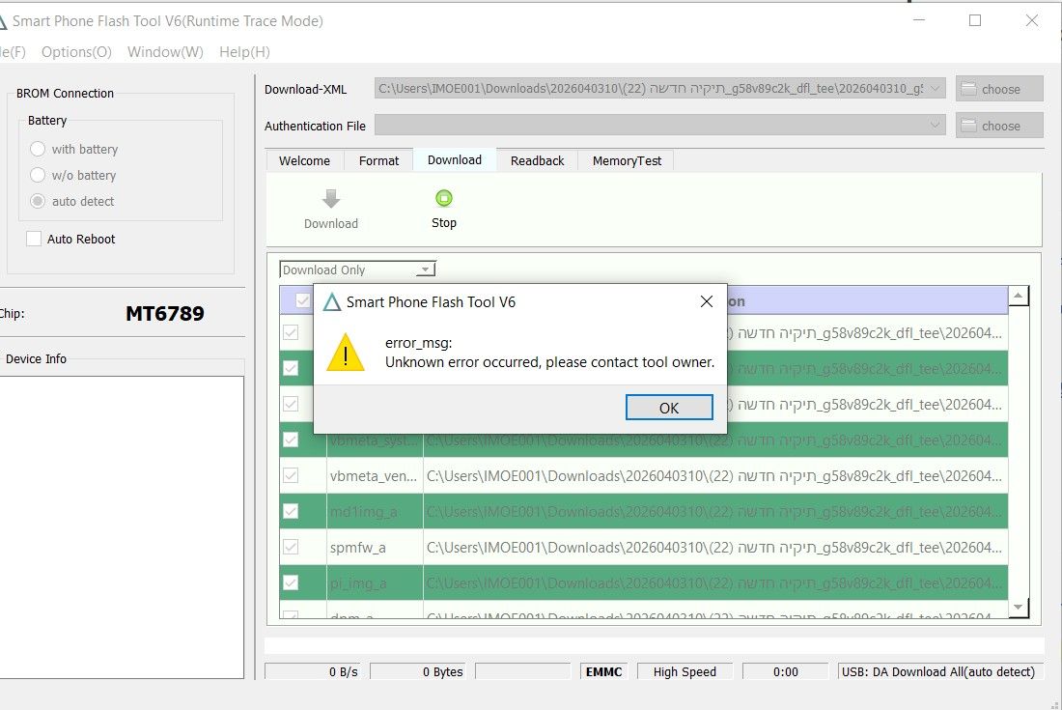Click the 0:00 timer in status bar
The width and height of the screenshot is (1062, 710).
pos(786,672)
